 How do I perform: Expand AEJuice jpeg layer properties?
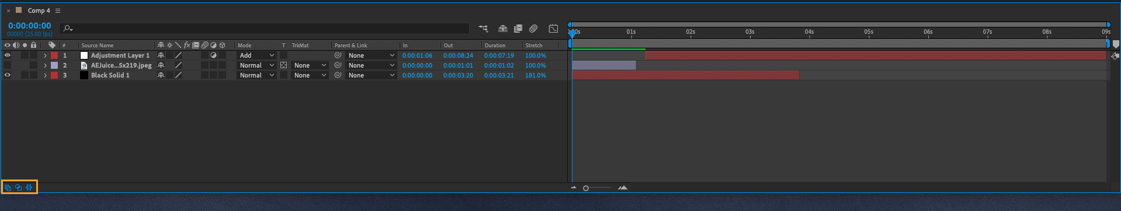[x=45, y=65]
